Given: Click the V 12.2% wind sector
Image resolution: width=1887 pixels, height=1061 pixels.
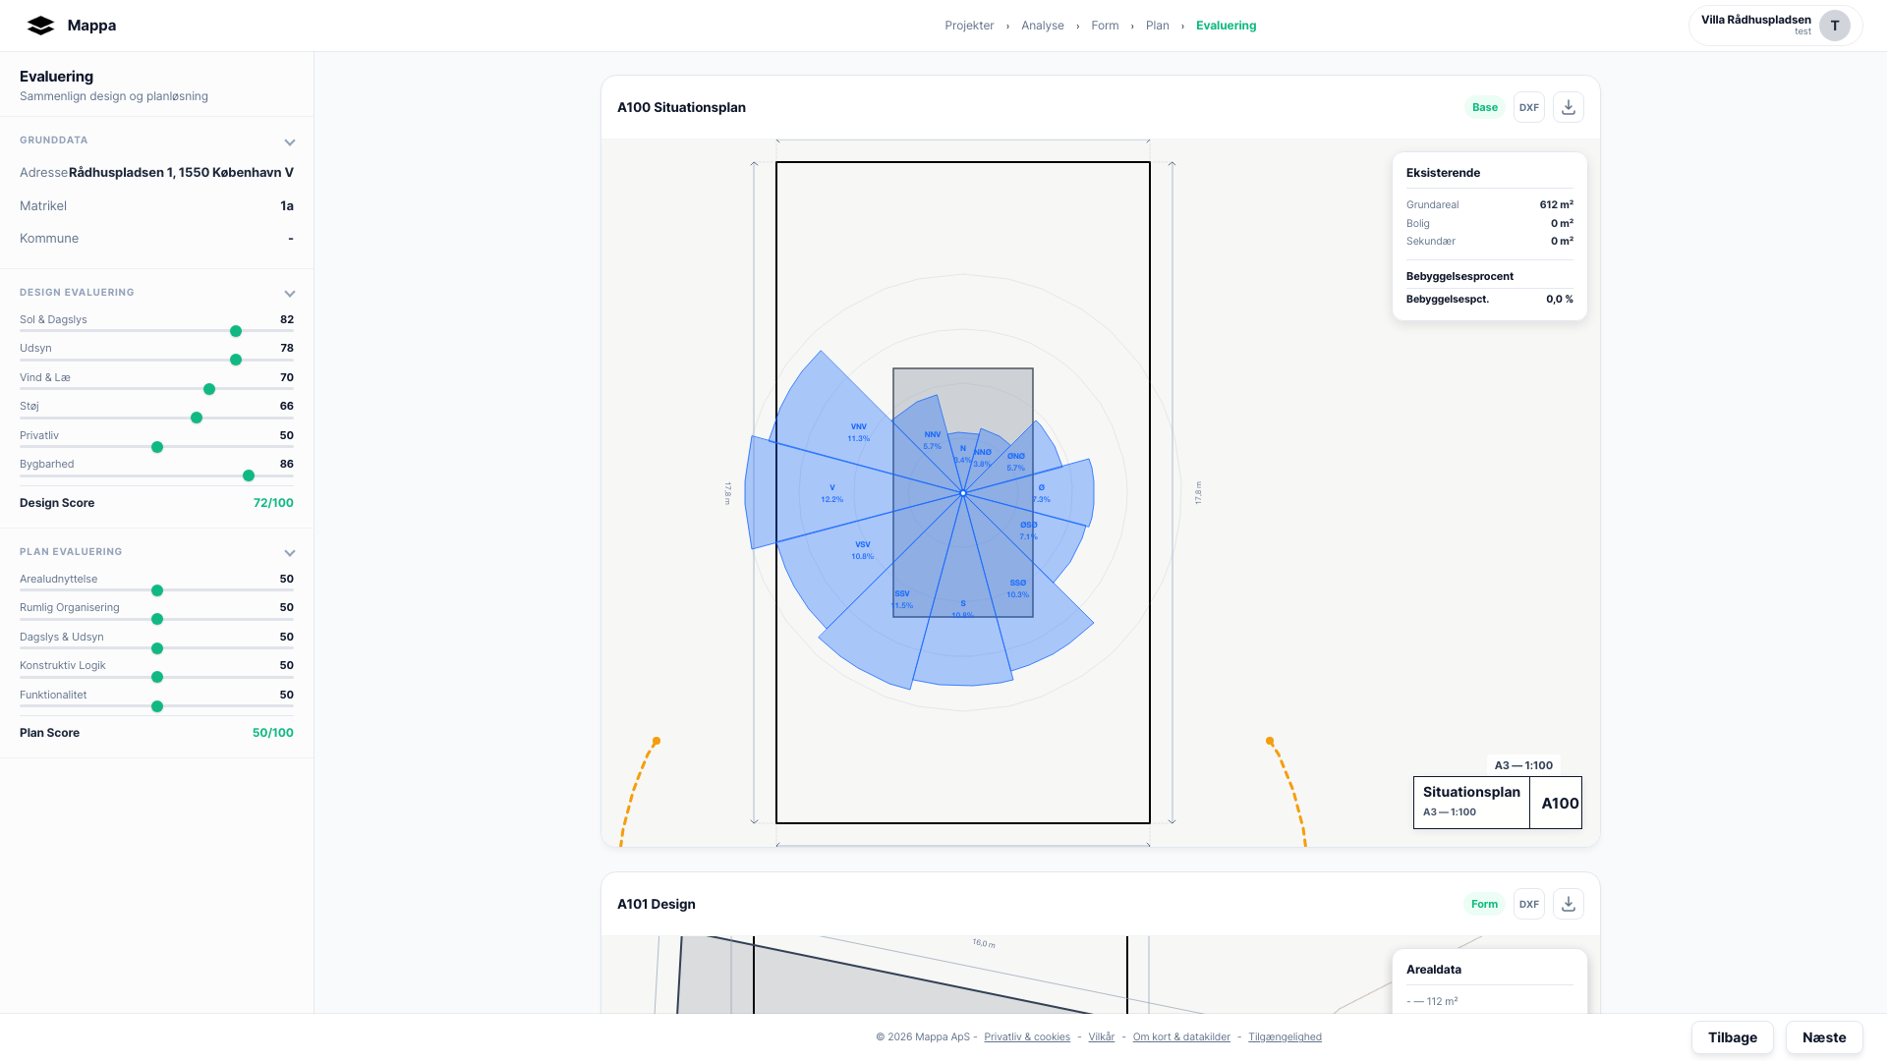Looking at the screenshot, I should (x=831, y=493).
